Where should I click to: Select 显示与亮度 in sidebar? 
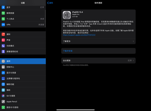pyautogui.click(x=23, y=73)
